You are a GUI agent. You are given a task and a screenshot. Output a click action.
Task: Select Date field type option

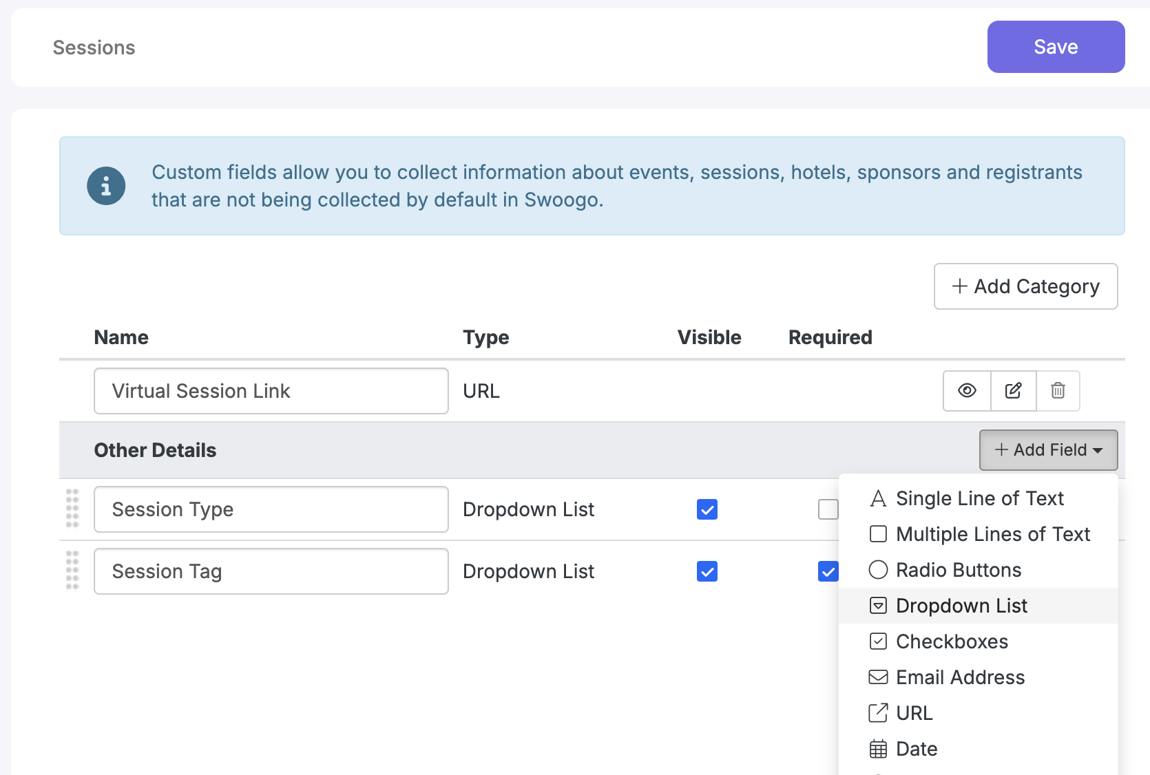tap(916, 749)
